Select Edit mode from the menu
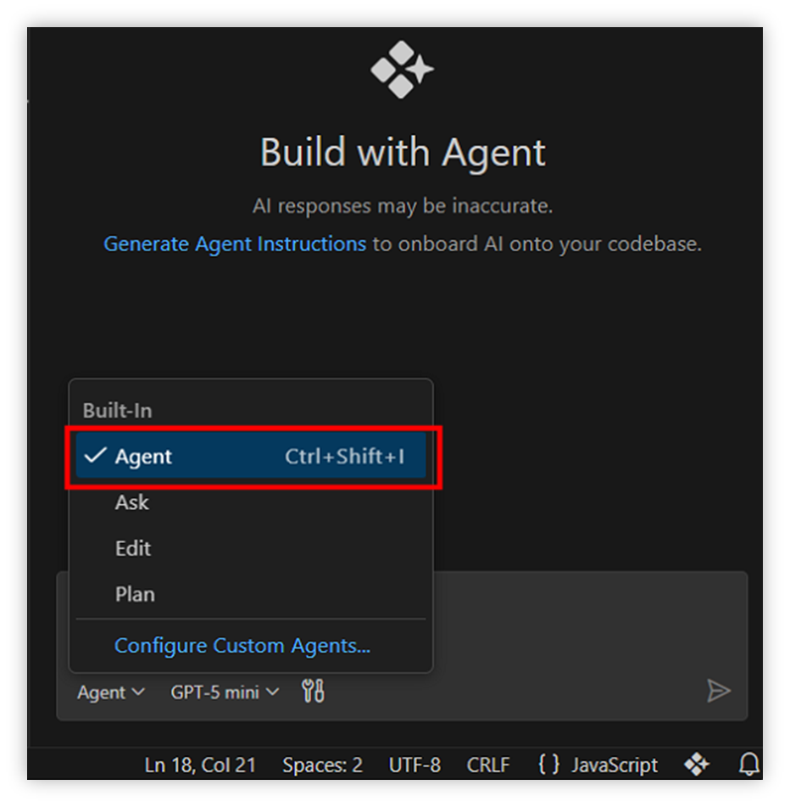 (x=133, y=548)
